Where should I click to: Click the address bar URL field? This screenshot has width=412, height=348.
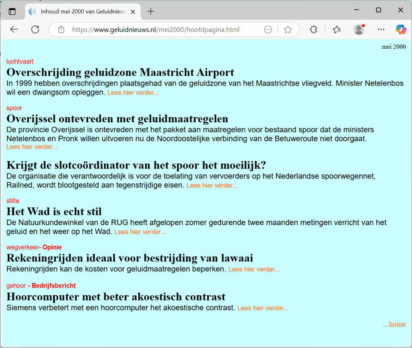tap(161, 29)
